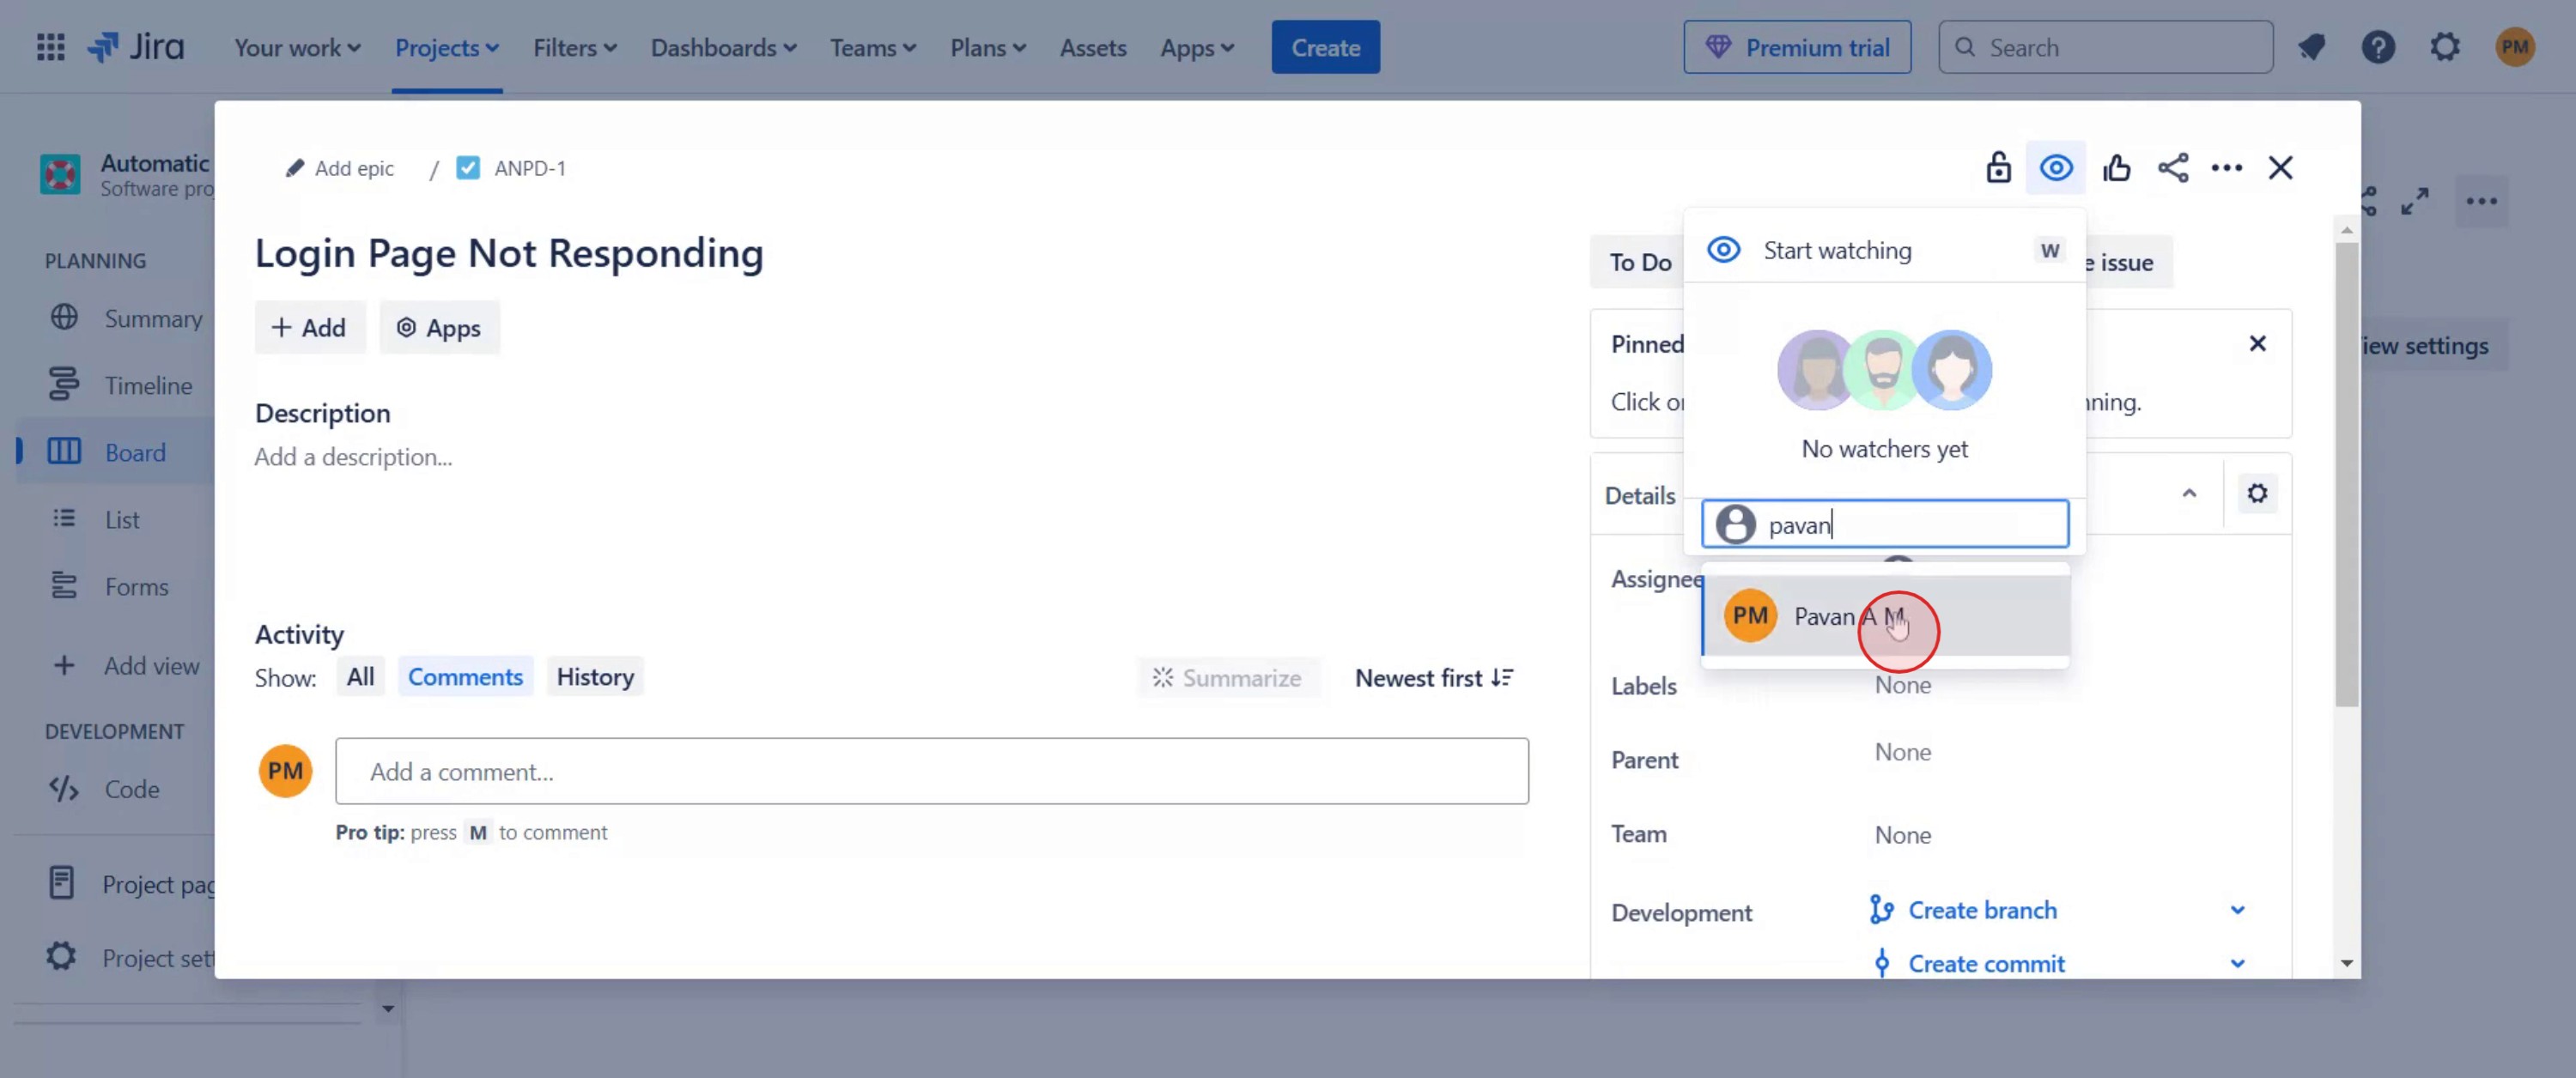This screenshot has height=1078, width=2576.
Task: Select Start watching option
Action: click(1837, 250)
